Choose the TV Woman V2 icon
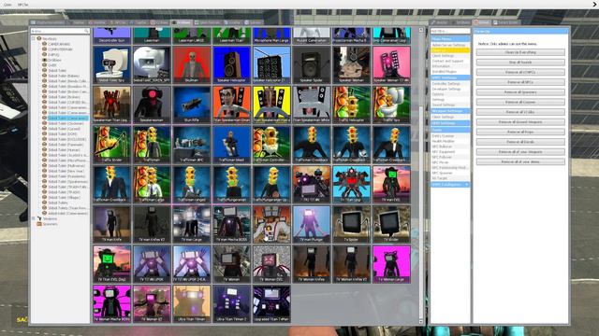599x336 pixels. [x=152, y=303]
